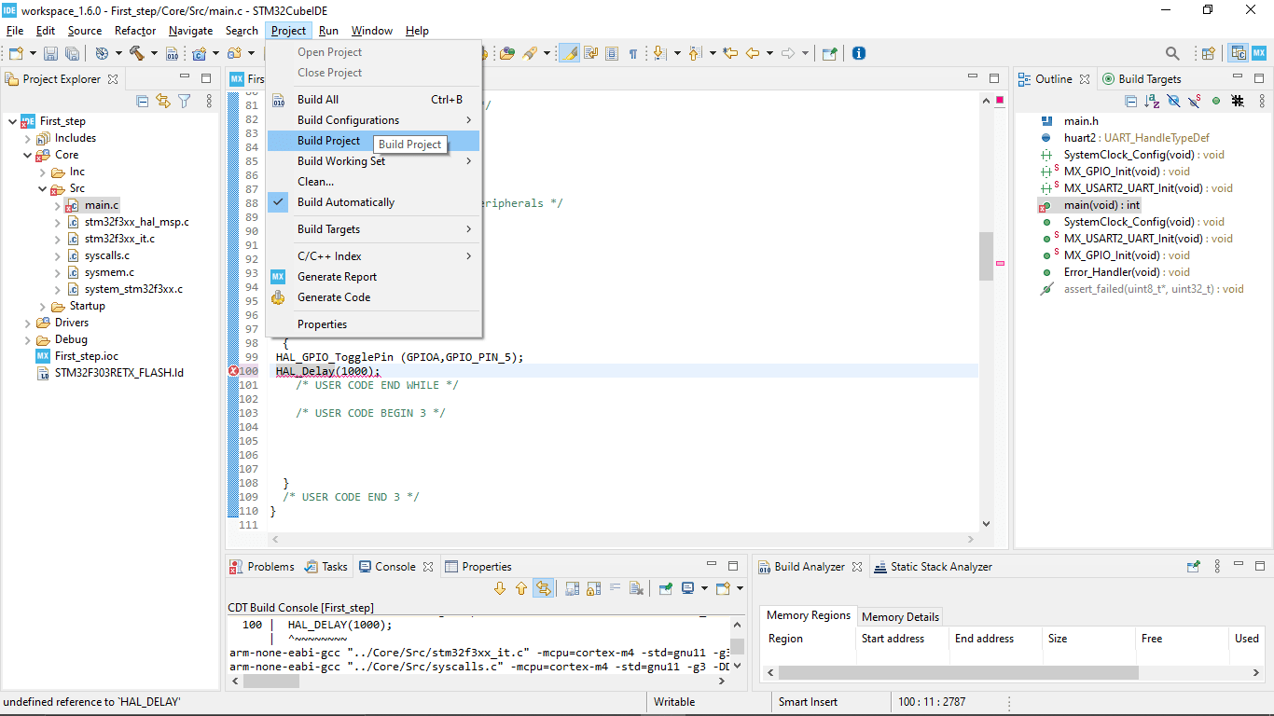Click the New file toolbar icon
This screenshot has height=716, width=1274.
[x=16, y=54]
